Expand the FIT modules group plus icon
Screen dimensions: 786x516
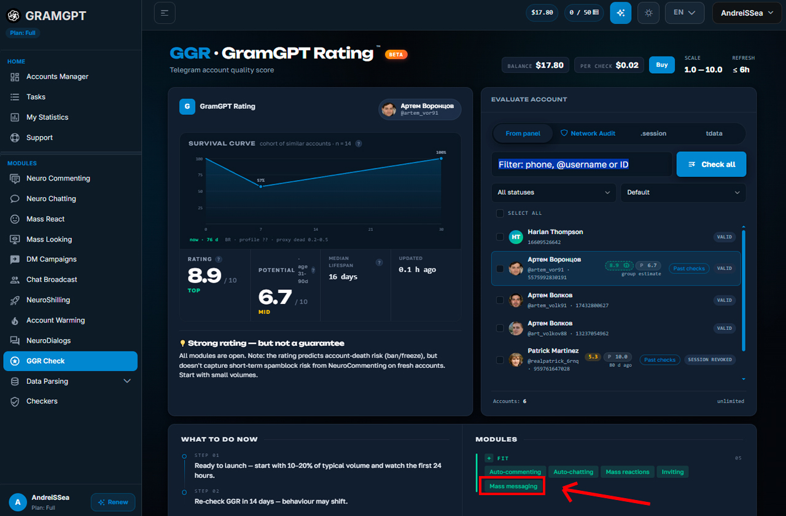click(489, 458)
